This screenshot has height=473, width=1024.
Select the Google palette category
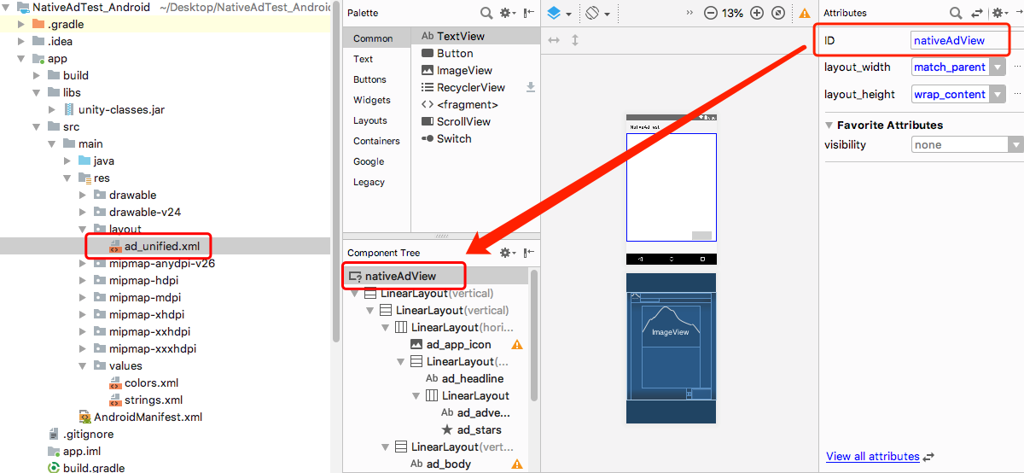pyautogui.click(x=369, y=161)
